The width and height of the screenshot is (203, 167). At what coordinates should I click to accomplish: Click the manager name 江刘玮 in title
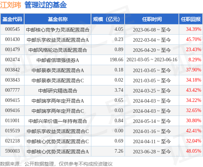pyautogui.click(x=10, y=5)
